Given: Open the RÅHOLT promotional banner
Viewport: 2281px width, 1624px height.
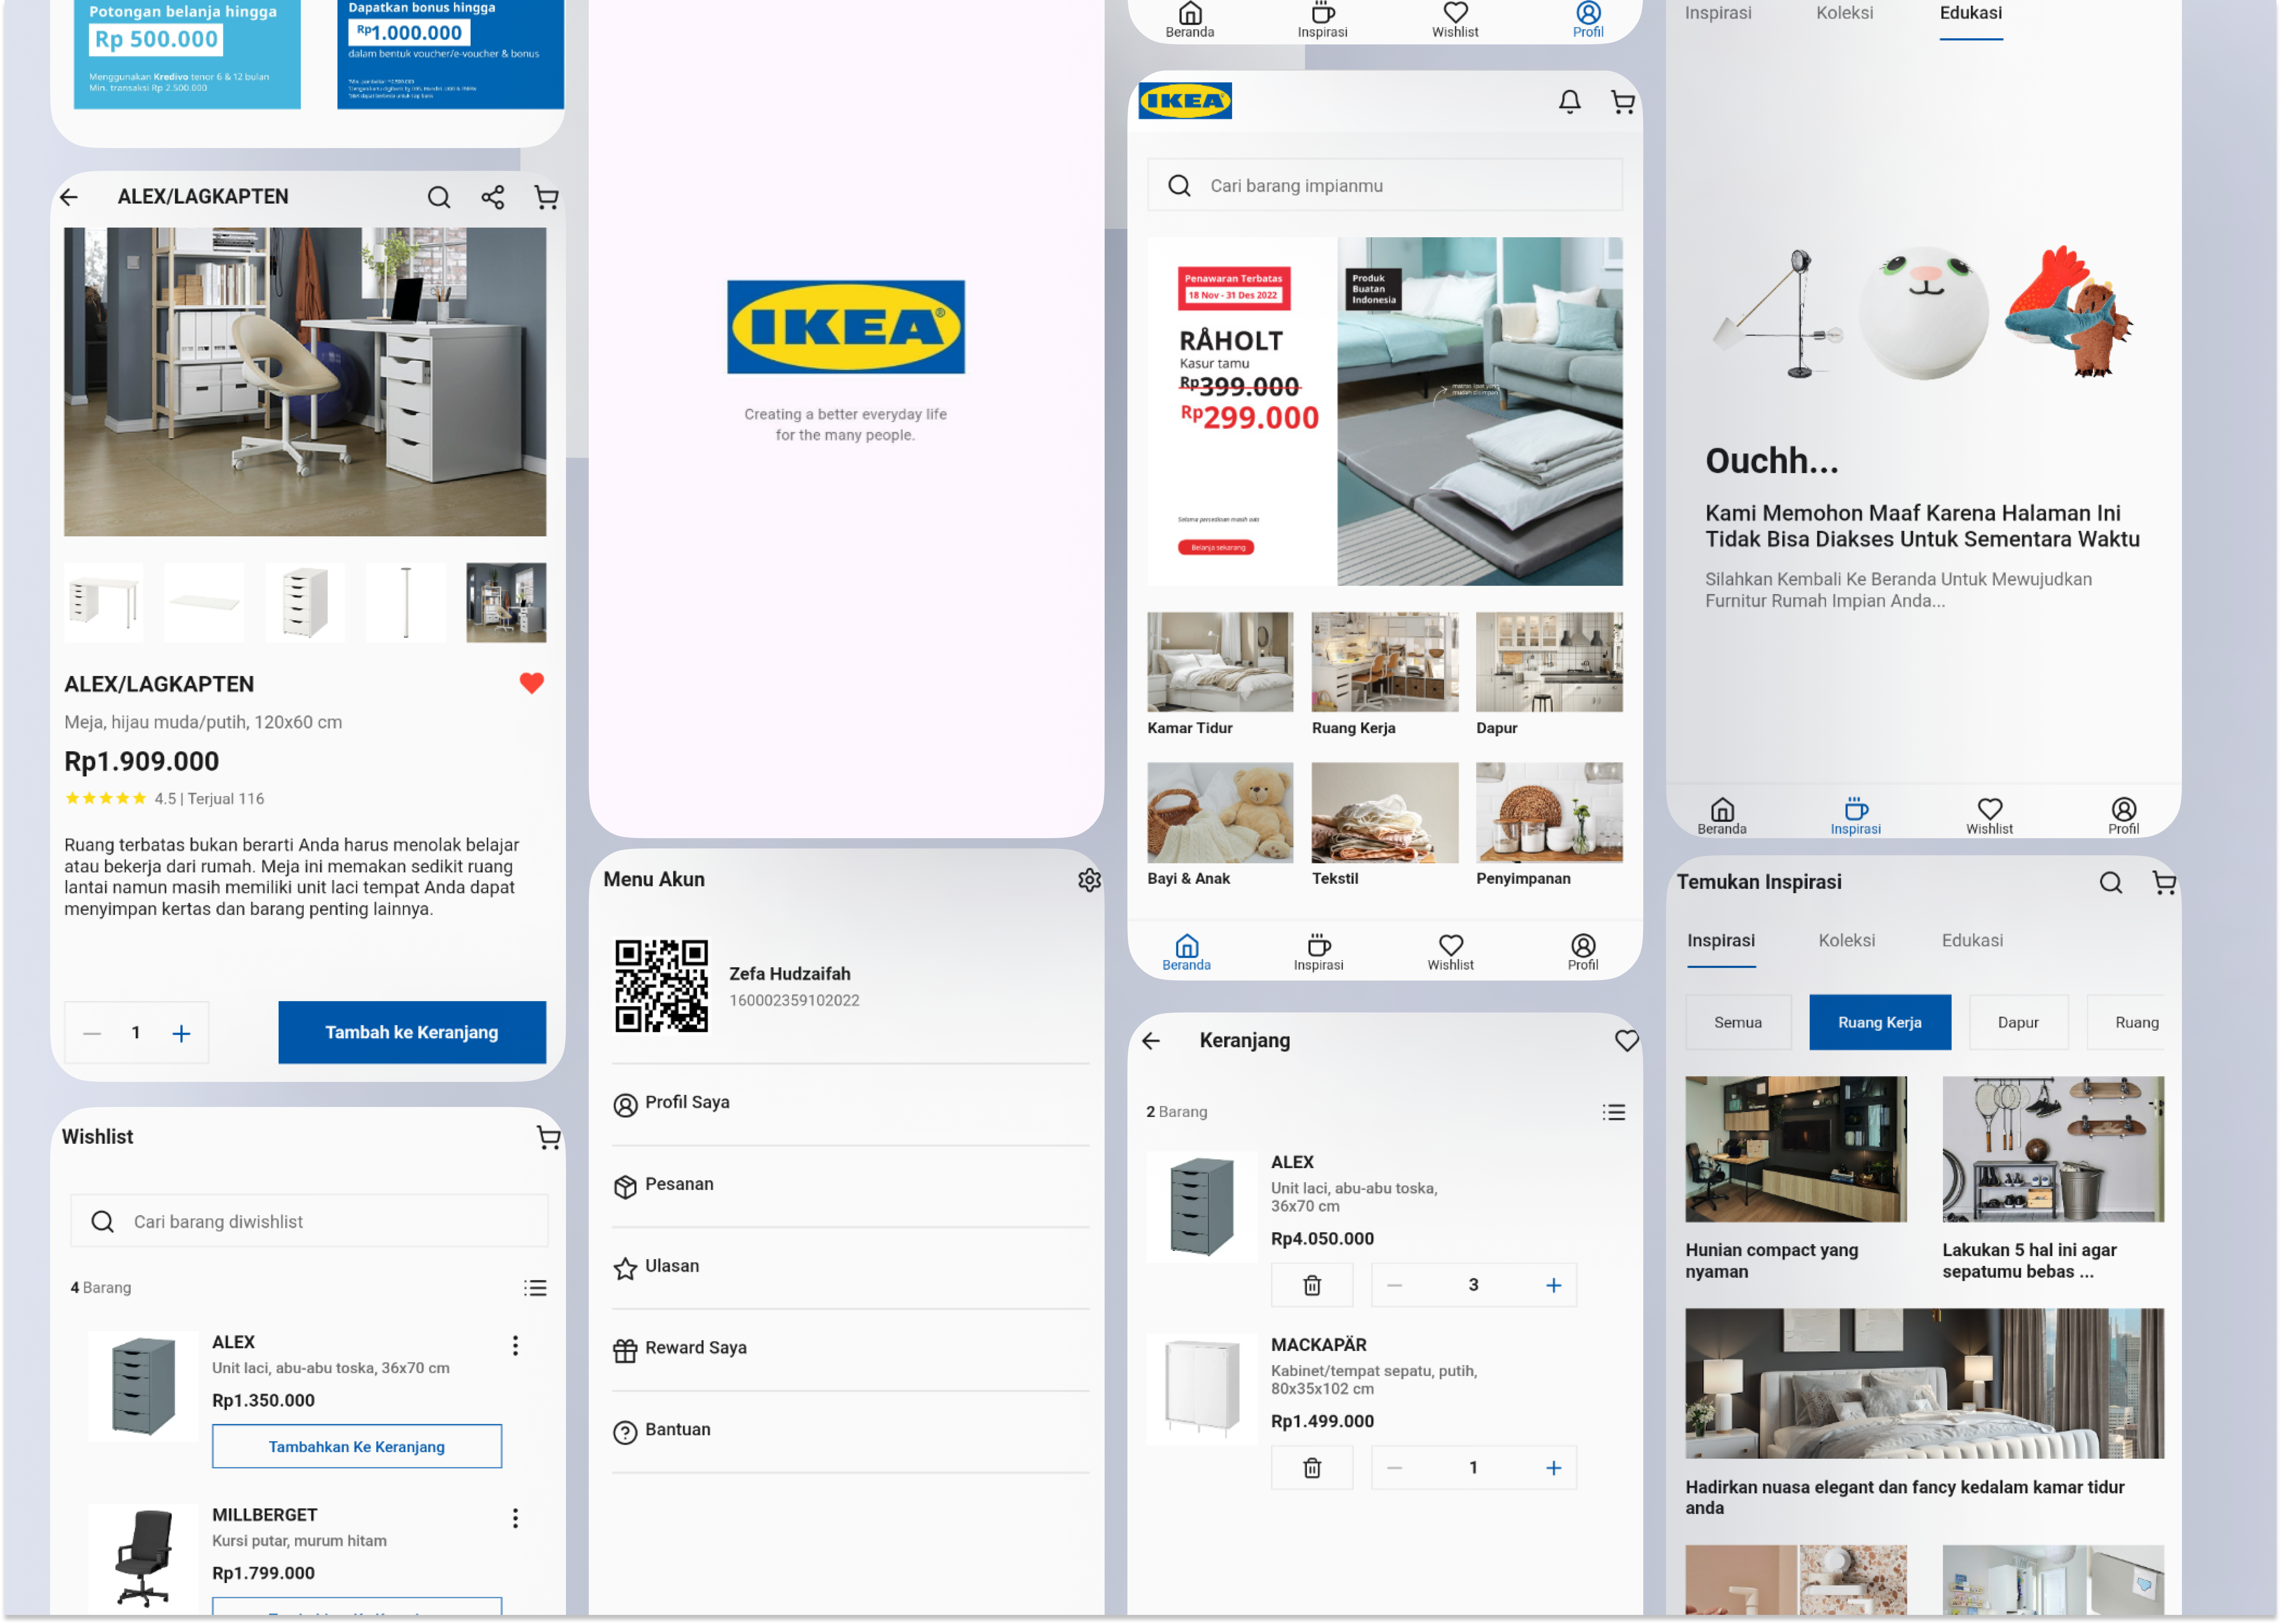Looking at the screenshot, I should click(1385, 411).
